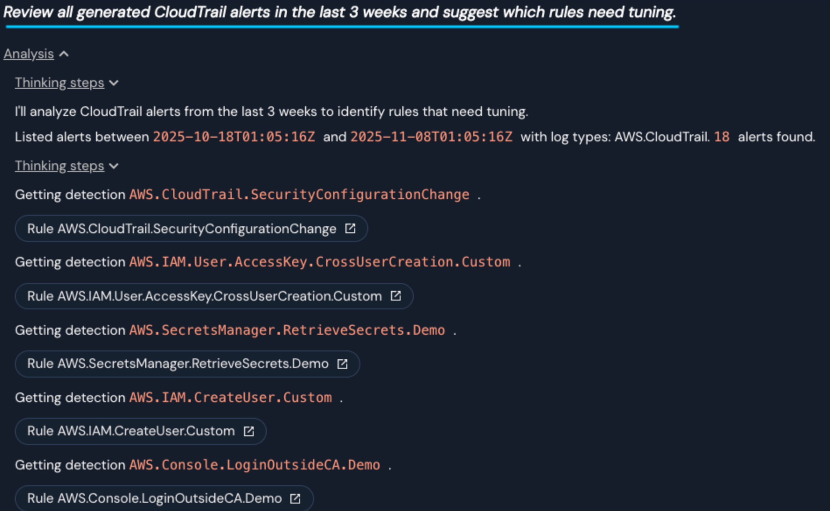The width and height of the screenshot is (830, 511).
Task: Open Rule AWS.IAM.User.AccessKey.CrossUserCreation.Custom chip
Action: click(x=204, y=296)
